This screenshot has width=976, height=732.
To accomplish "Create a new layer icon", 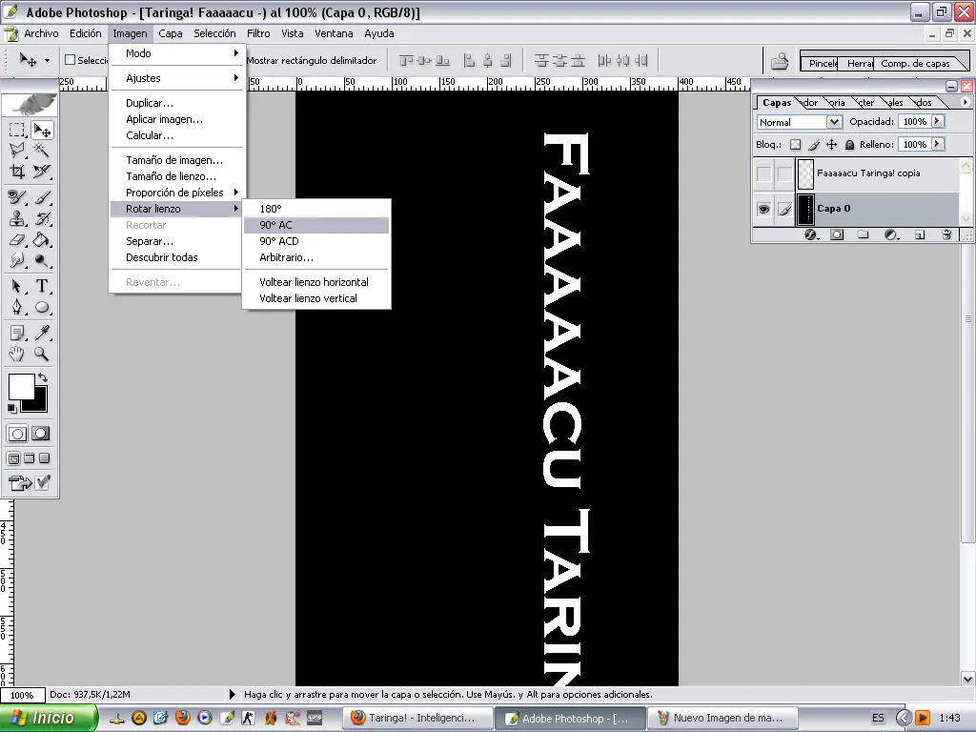I will click(920, 234).
